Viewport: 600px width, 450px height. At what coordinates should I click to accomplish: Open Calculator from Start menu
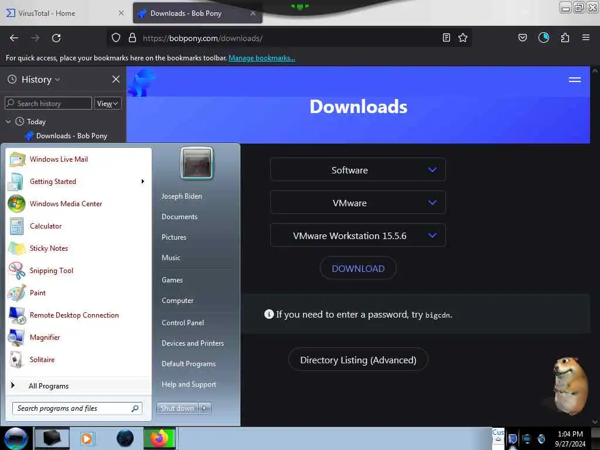pos(79,226)
